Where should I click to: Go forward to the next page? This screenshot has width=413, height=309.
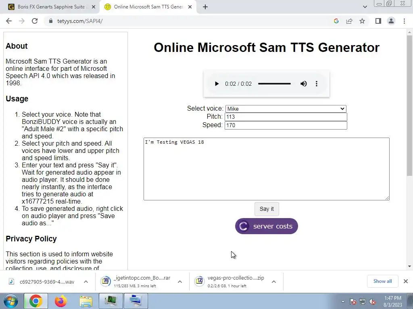[x=22, y=21]
